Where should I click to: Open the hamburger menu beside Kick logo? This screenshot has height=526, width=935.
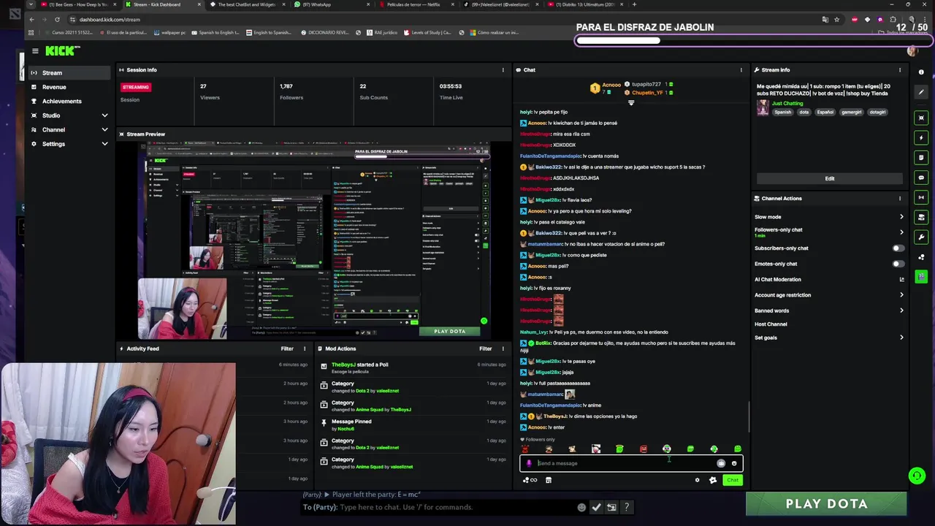pyautogui.click(x=35, y=51)
